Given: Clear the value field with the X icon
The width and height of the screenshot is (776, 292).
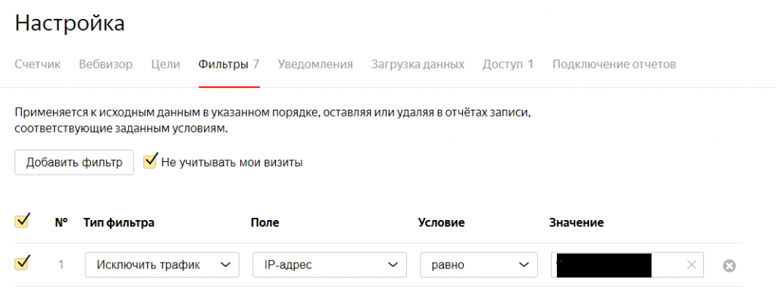Looking at the screenshot, I should (x=692, y=265).
